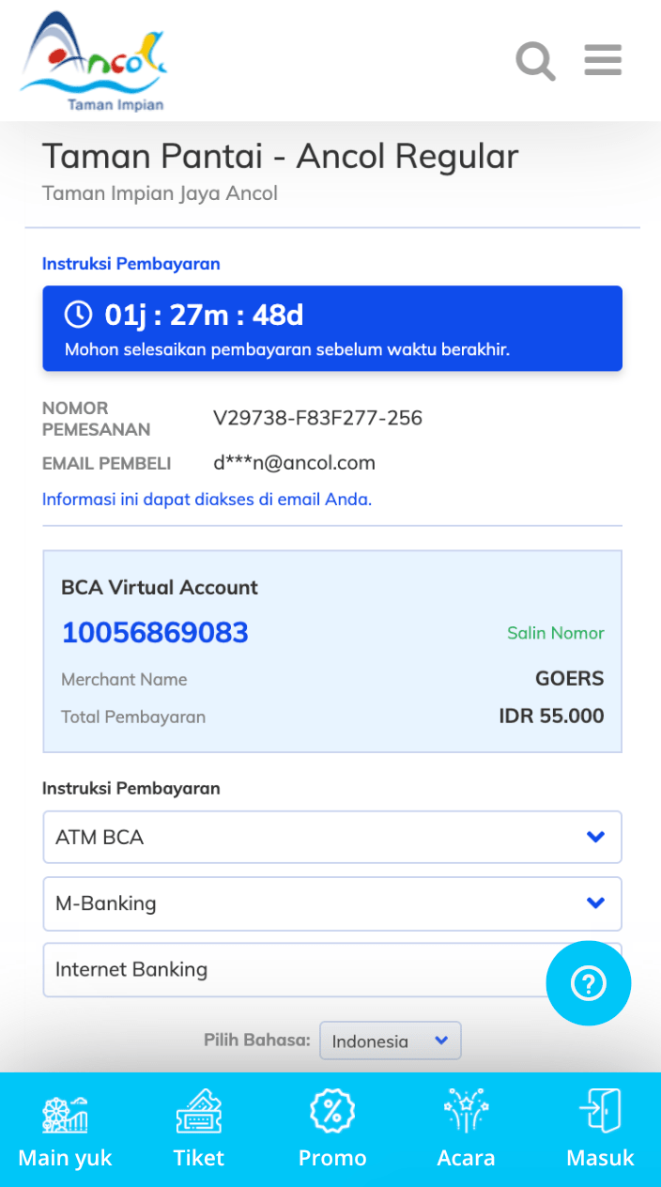
Task: Open the hamburger menu icon
Action: click(603, 60)
